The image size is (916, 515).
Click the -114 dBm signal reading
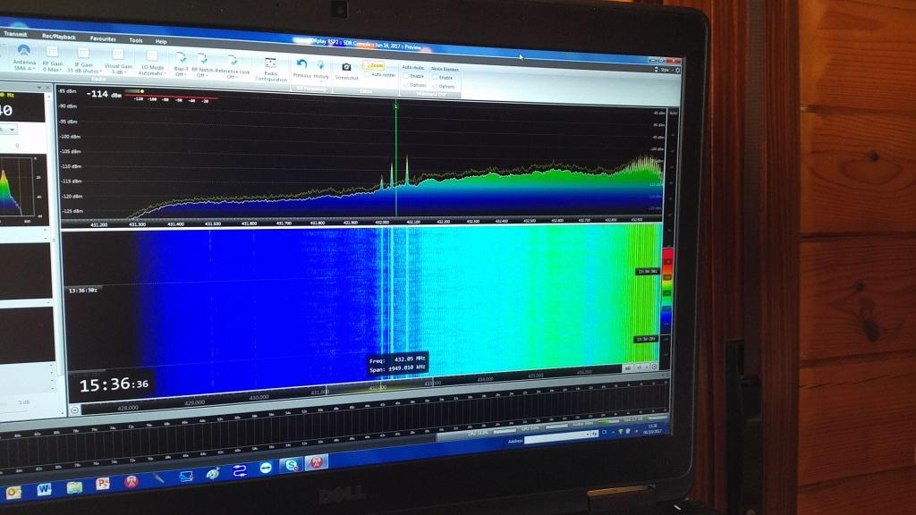[104, 93]
